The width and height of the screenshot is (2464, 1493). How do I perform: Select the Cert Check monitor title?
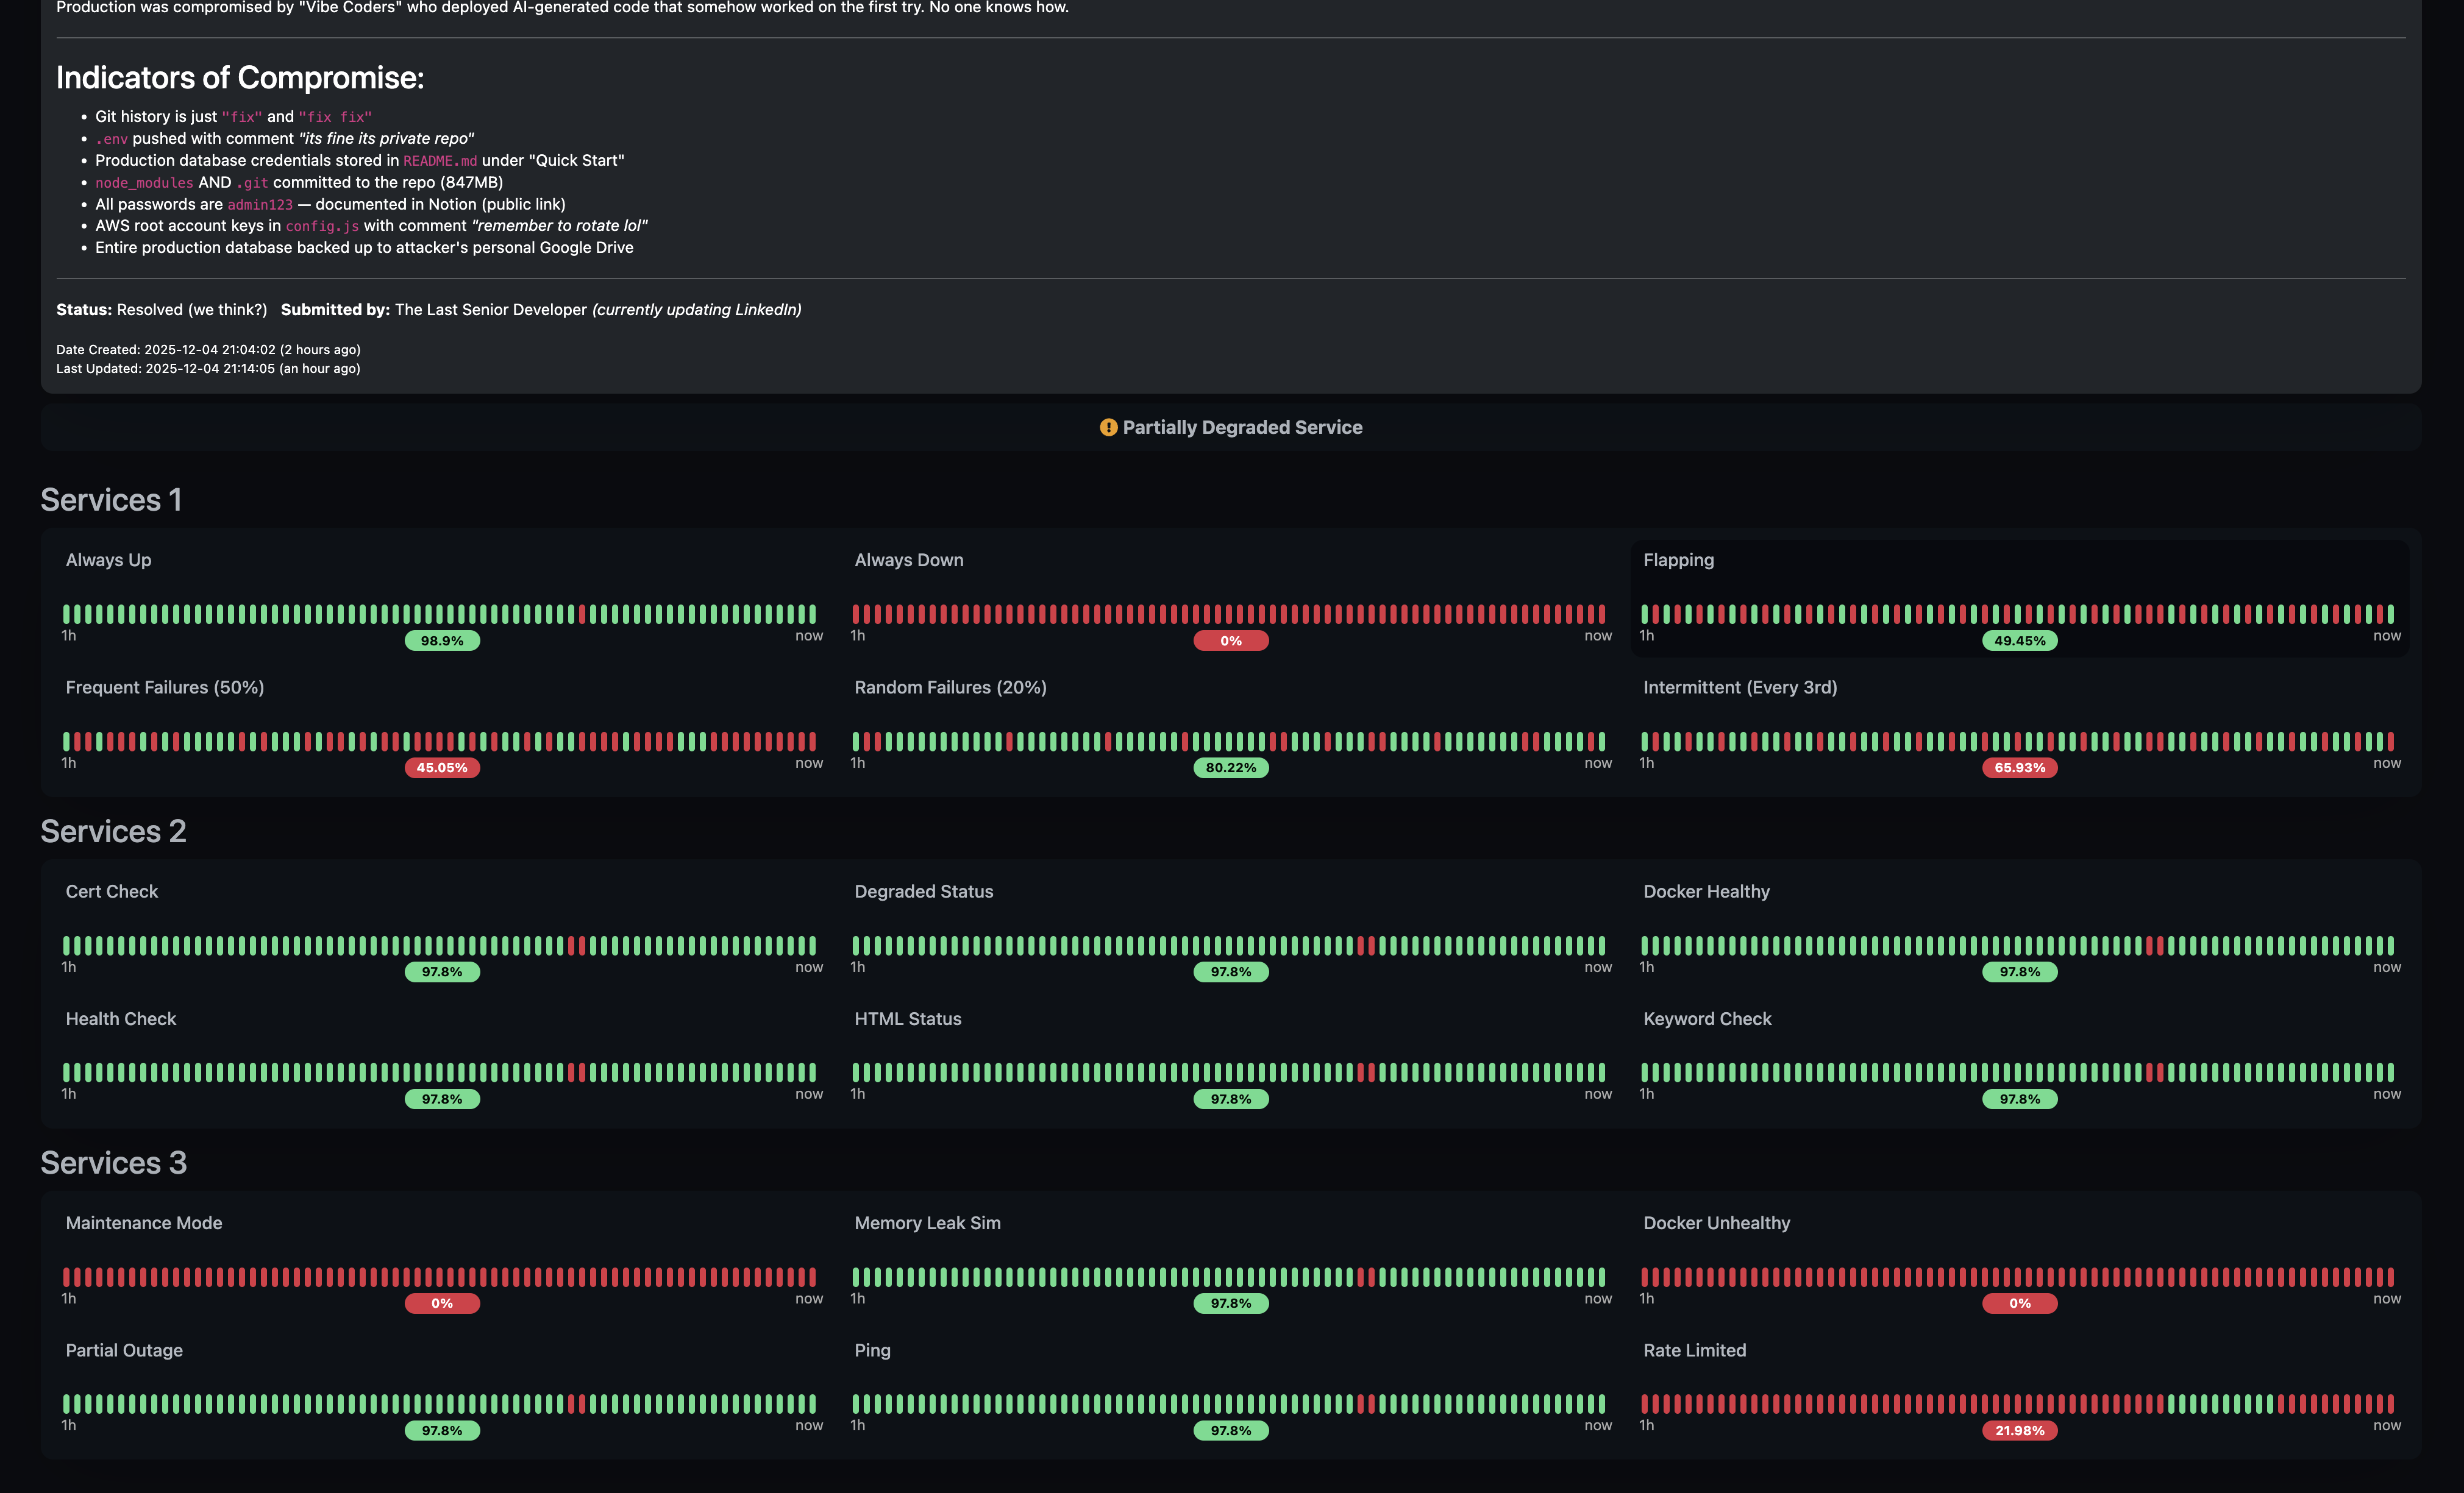point(112,890)
